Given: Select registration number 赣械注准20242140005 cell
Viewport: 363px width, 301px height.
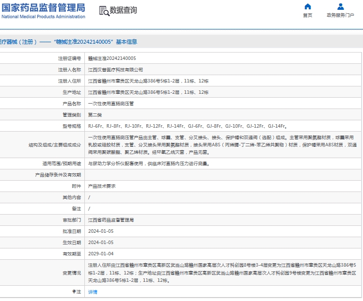Looking at the screenshot, I should pos(112,58).
